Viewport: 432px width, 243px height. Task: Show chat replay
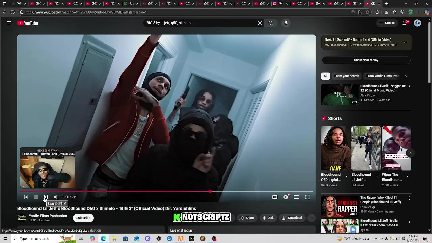click(366, 60)
